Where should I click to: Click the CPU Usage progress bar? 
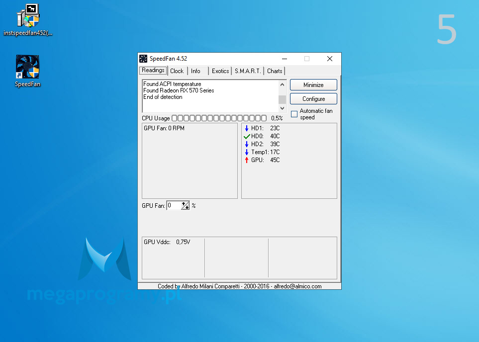click(219, 118)
